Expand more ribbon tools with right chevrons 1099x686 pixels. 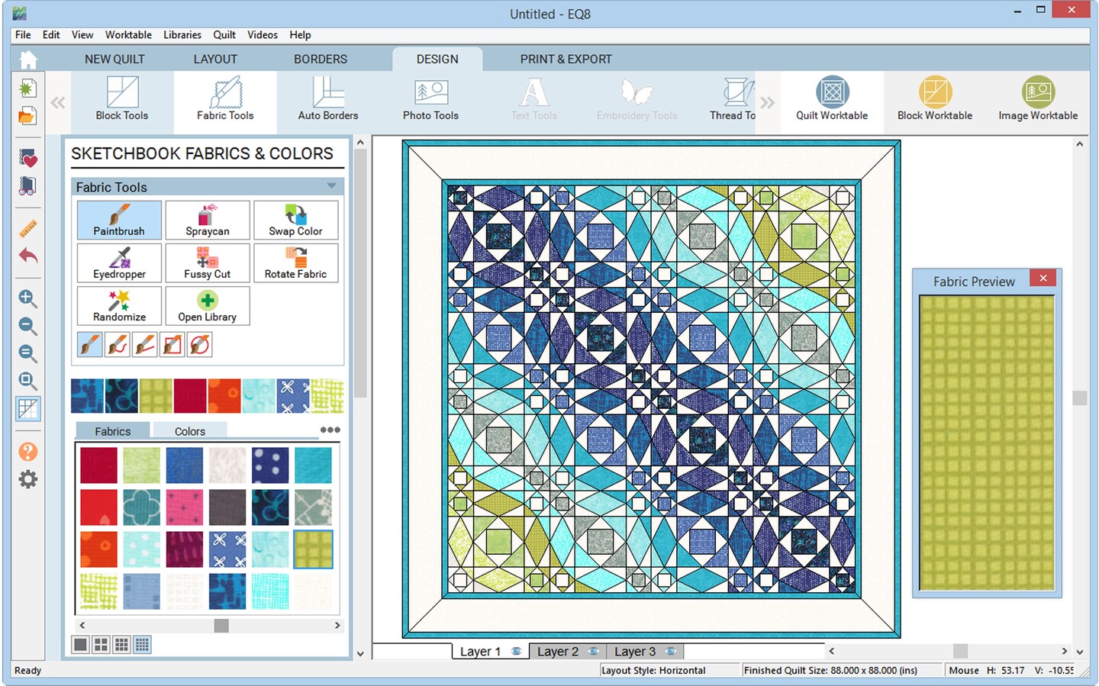(x=767, y=102)
